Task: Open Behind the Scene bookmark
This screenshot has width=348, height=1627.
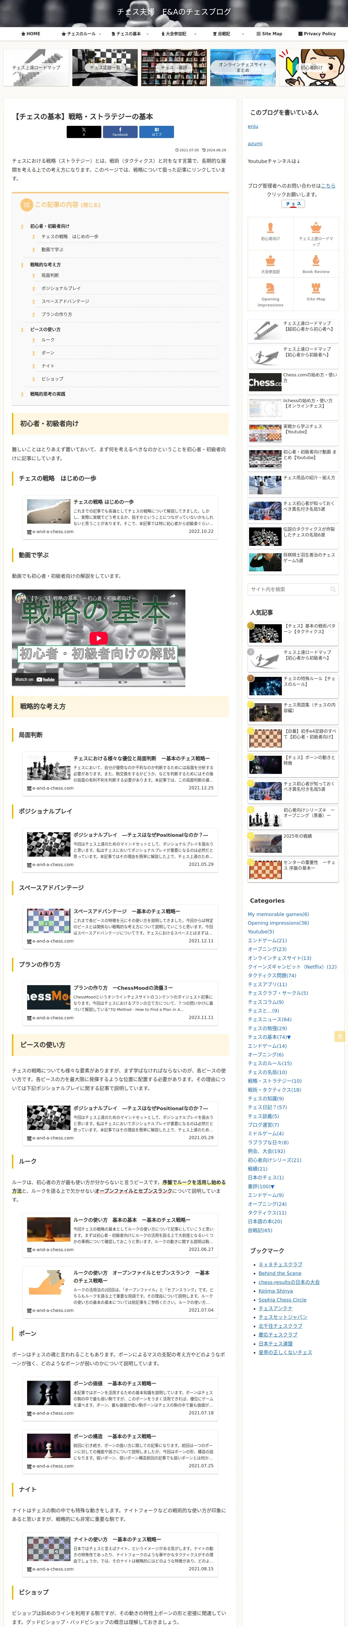Action: coord(280,1273)
